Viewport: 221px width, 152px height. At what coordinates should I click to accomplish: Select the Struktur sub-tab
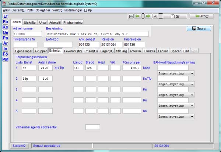tap(150, 51)
